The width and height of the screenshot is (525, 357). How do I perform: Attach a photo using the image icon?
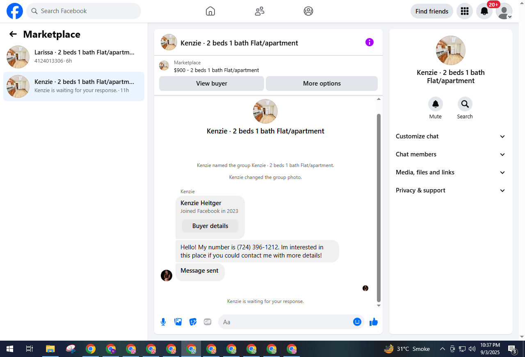(x=178, y=322)
